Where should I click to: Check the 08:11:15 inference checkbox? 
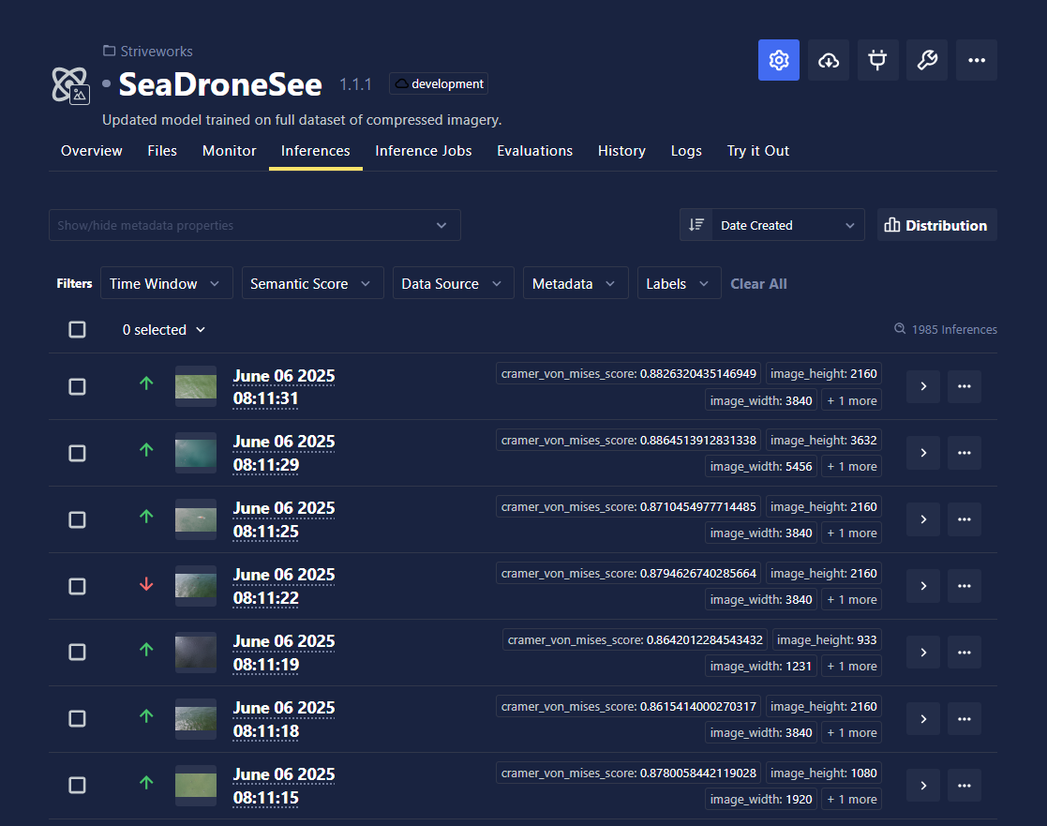(78, 785)
